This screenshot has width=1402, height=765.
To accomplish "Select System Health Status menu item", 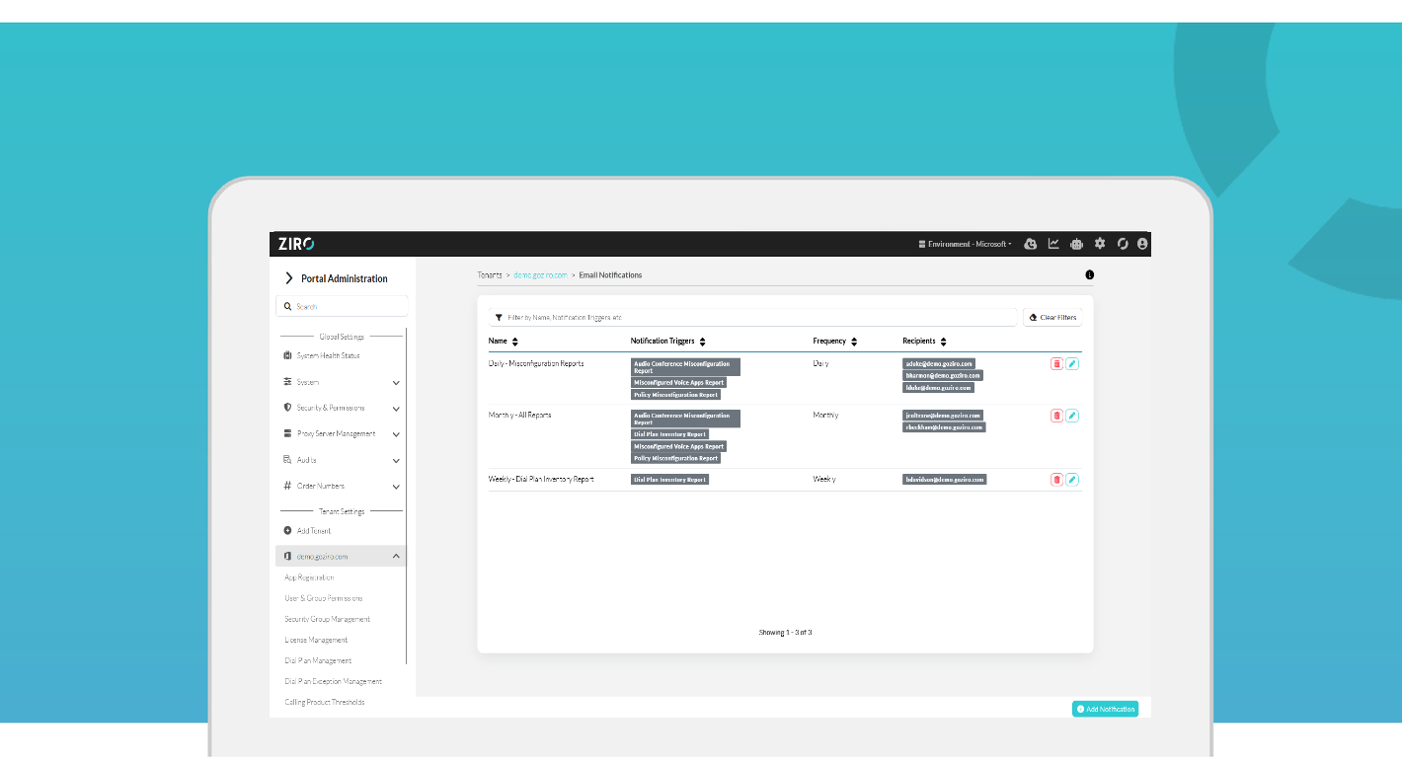I will click(x=328, y=355).
